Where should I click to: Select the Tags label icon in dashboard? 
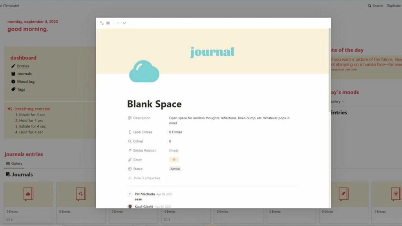13,89
